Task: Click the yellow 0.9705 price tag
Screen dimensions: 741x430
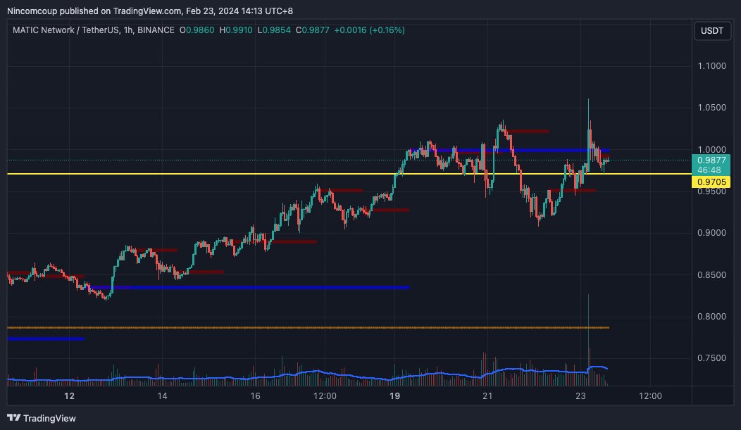Action: click(711, 182)
